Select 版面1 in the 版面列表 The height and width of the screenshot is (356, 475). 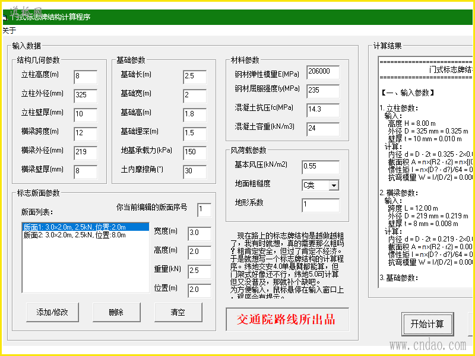[x=85, y=227]
